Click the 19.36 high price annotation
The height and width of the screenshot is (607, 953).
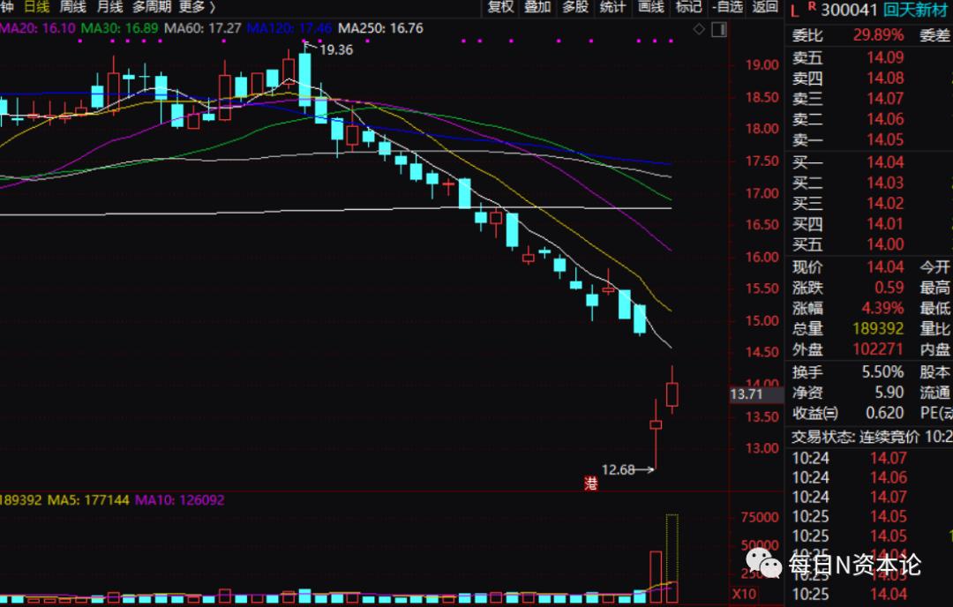tap(336, 49)
